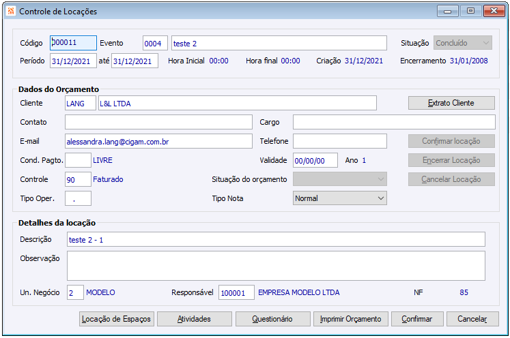
Task: Click the Responsável field 100001
Action: (x=236, y=292)
